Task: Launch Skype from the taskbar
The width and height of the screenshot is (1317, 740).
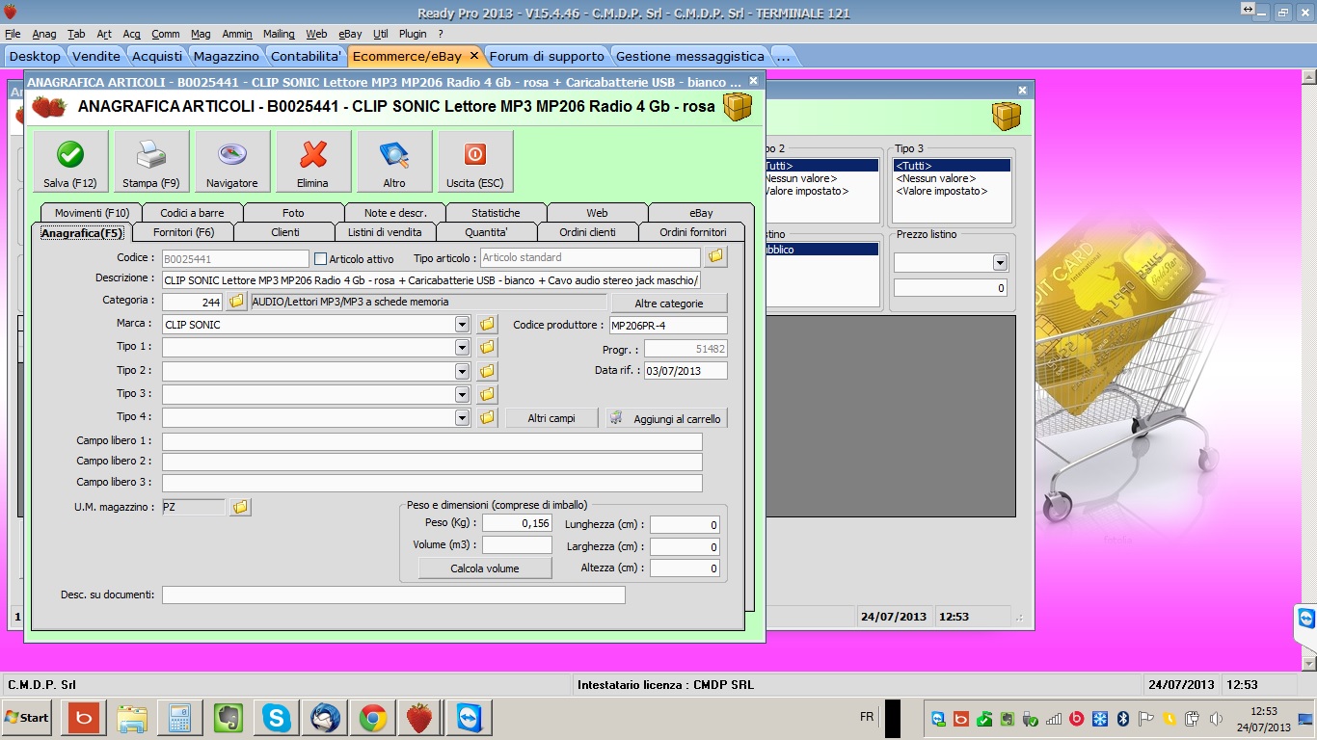Action: pyautogui.click(x=277, y=718)
